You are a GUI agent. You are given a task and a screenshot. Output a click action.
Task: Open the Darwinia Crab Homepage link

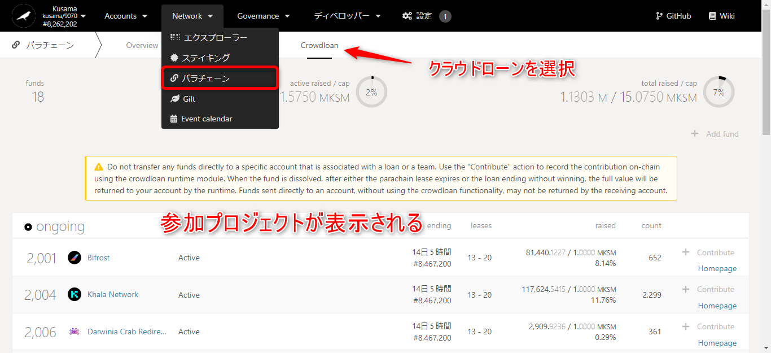pos(717,343)
